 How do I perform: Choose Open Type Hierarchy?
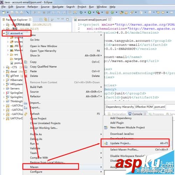[x=63, y=51]
